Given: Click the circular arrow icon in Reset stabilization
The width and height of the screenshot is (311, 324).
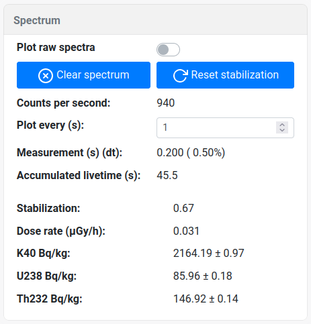Looking at the screenshot, I should point(181,76).
